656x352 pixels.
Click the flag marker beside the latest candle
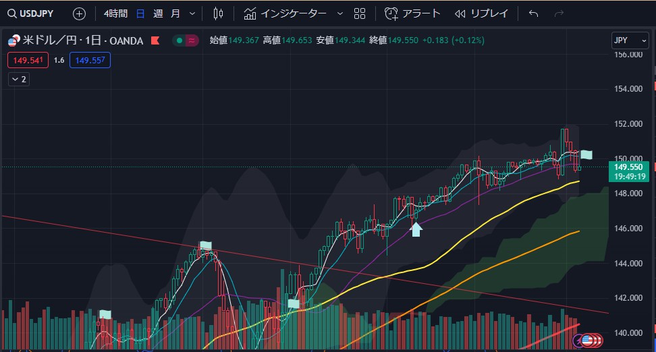pyautogui.click(x=586, y=154)
